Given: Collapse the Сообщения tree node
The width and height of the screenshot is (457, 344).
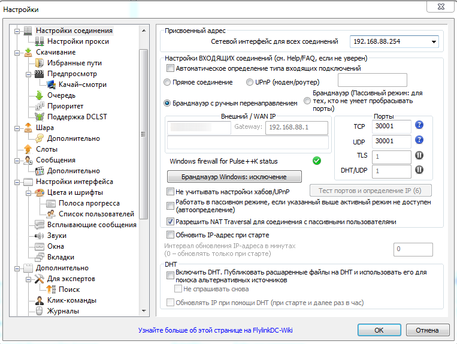Looking at the screenshot, I should [17, 161].
